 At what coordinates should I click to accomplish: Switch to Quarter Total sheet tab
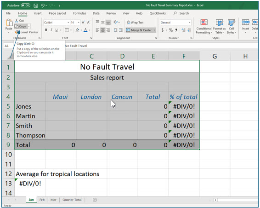pyautogui.click(x=72, y=200)
